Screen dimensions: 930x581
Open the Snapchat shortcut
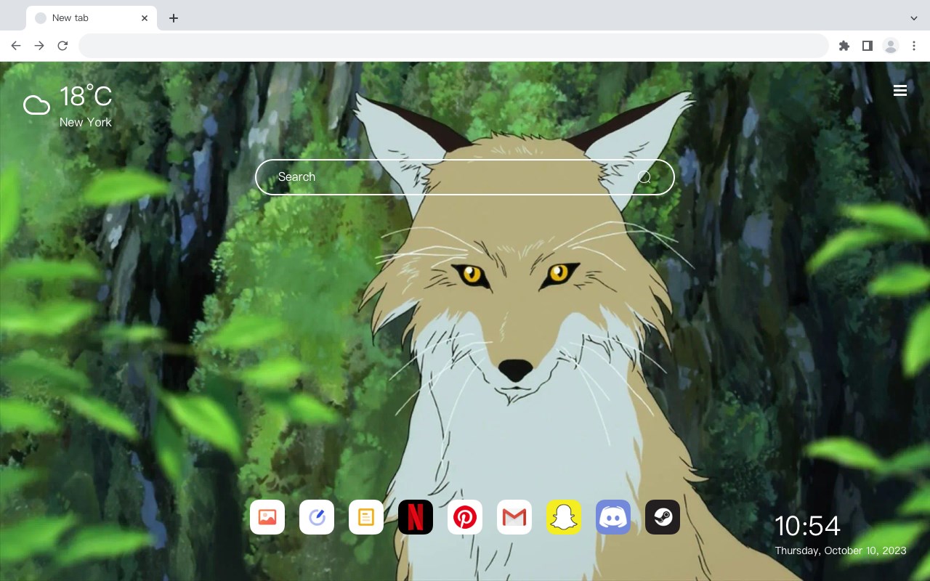pyautogui.click(x=564, y=517)
